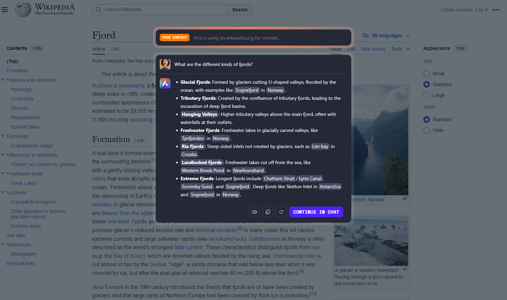Go to Scandinavian usage in contents
The width and height of the screenshot is (507, 300).
point(32,146)
